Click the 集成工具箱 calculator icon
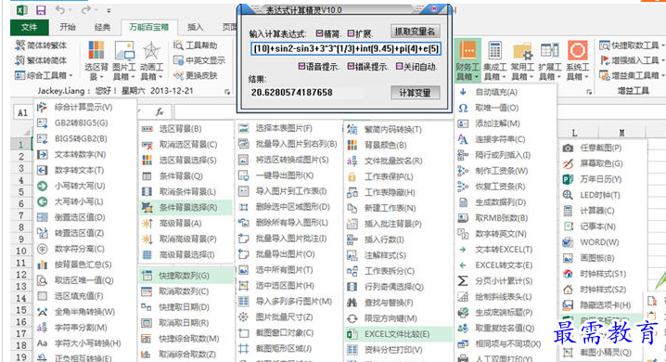 [494, 50]
